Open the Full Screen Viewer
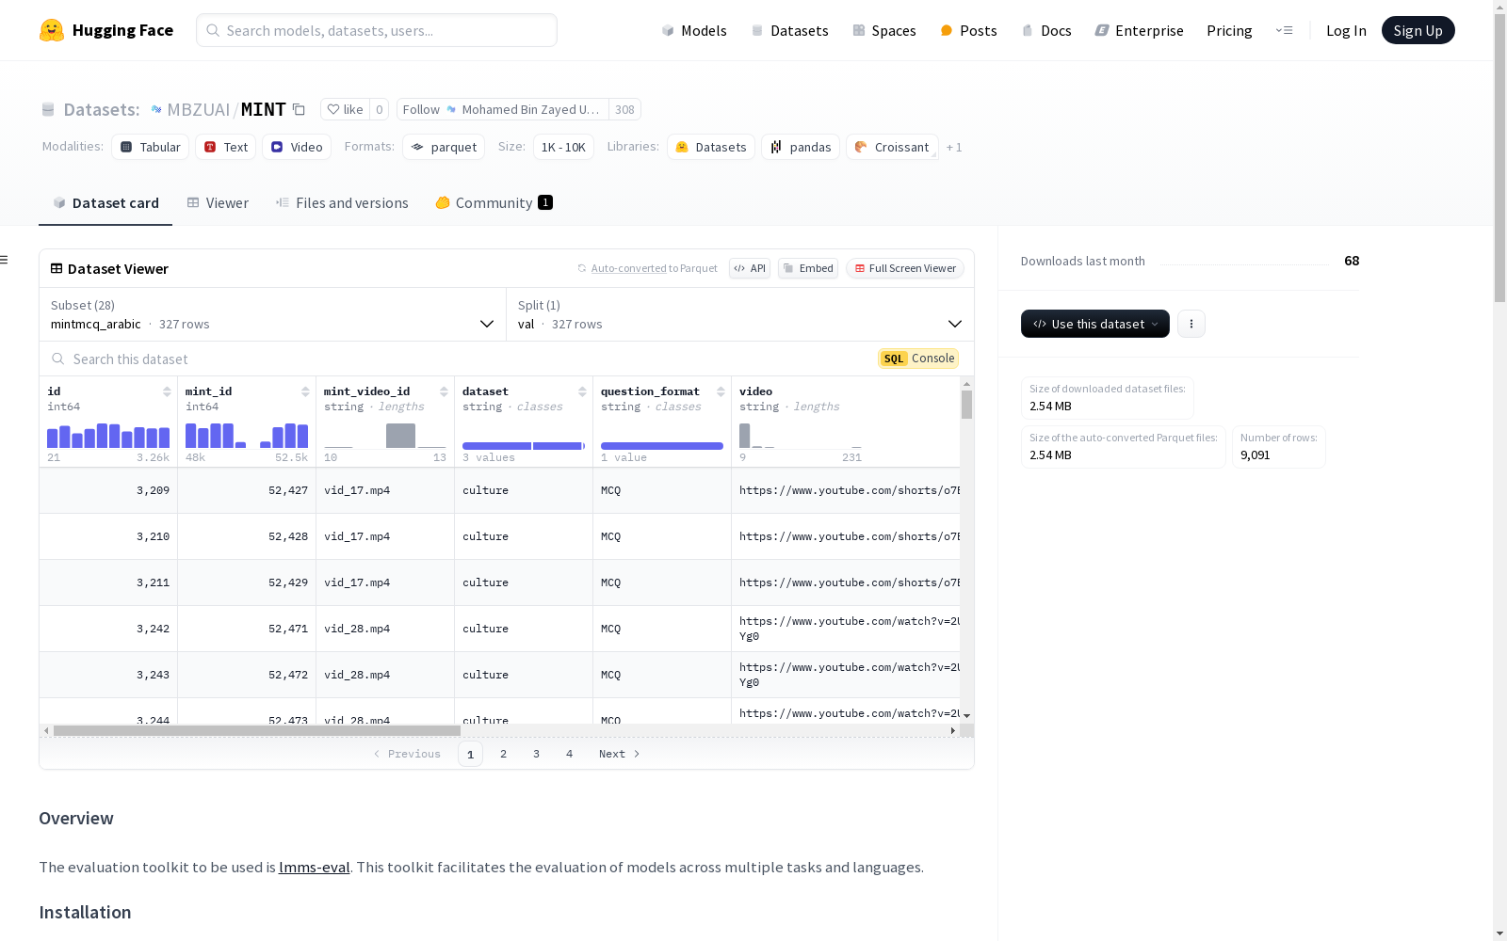The height and width of the screenshot is (941, 1507). 905,268
